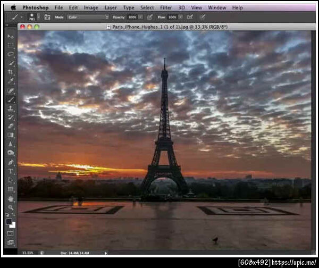Select the Hand tool
This screenshot has width=319, height=268.
coord(10,199)
